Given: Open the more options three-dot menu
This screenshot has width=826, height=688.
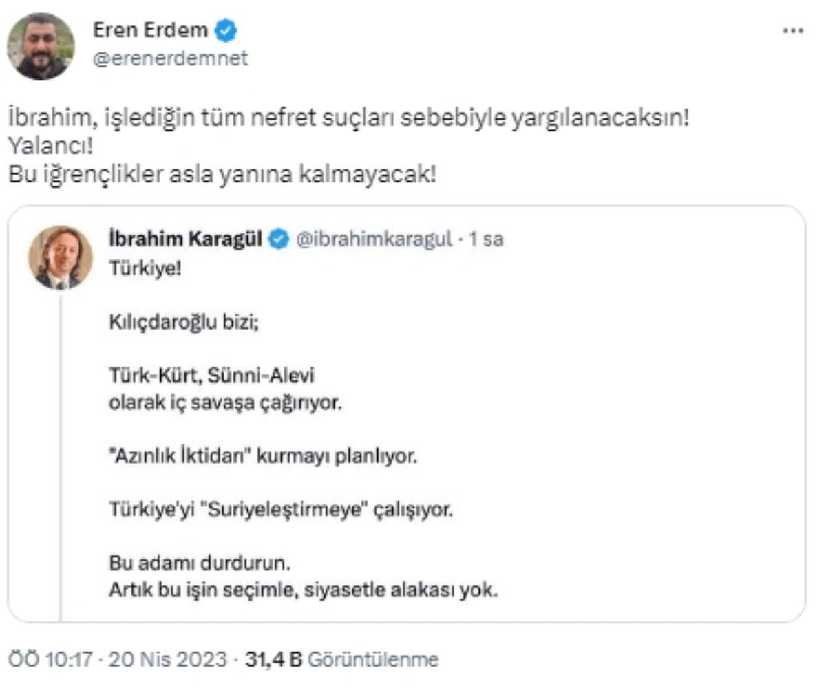Looking at the screenshot, I should [x=793, y=30].
